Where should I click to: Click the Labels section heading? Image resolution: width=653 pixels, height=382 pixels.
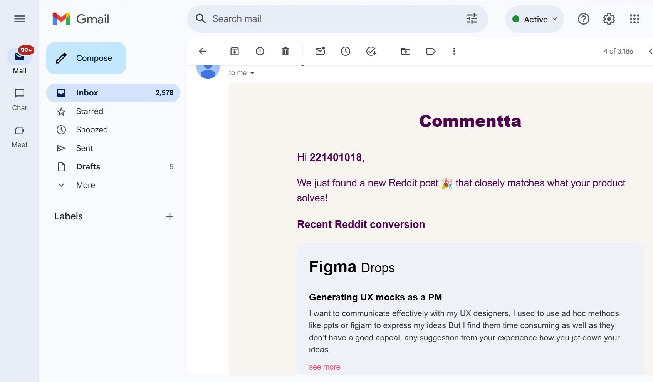69,216
